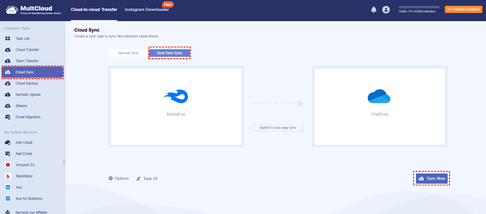
Task: Click the Amazon S3 icon
Action: coord(8,165)
